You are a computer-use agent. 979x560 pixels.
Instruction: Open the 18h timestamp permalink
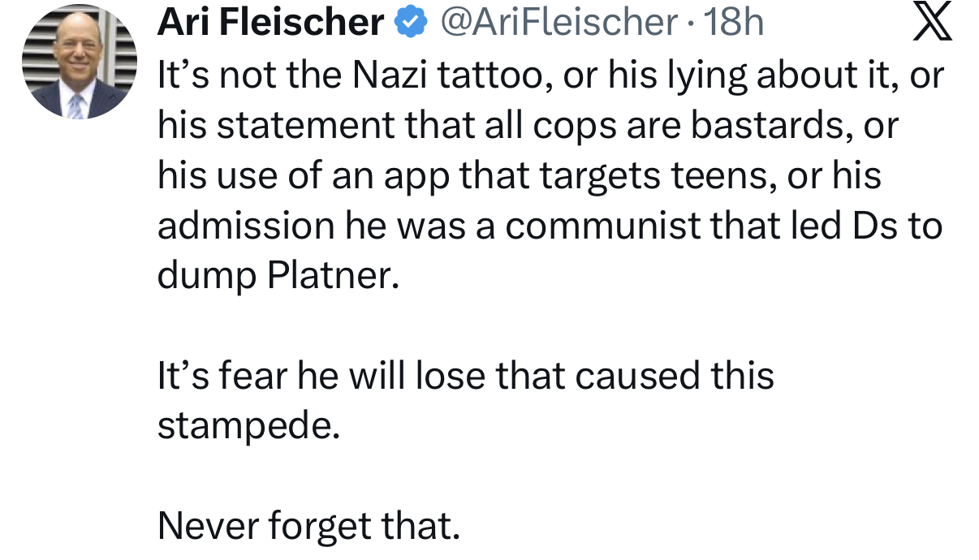click(x=734, y=23)
